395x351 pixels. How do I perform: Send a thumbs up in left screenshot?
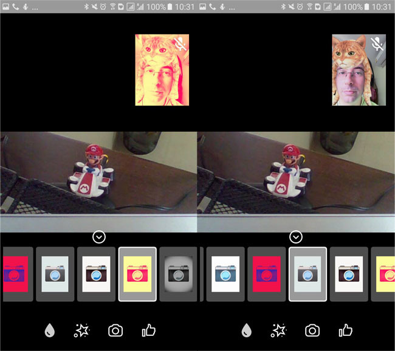point(149,330)
